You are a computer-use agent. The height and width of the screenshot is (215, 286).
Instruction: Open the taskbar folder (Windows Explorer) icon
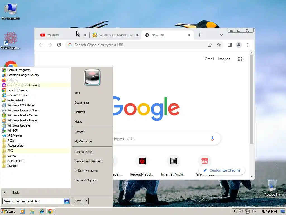pos(32,212)
